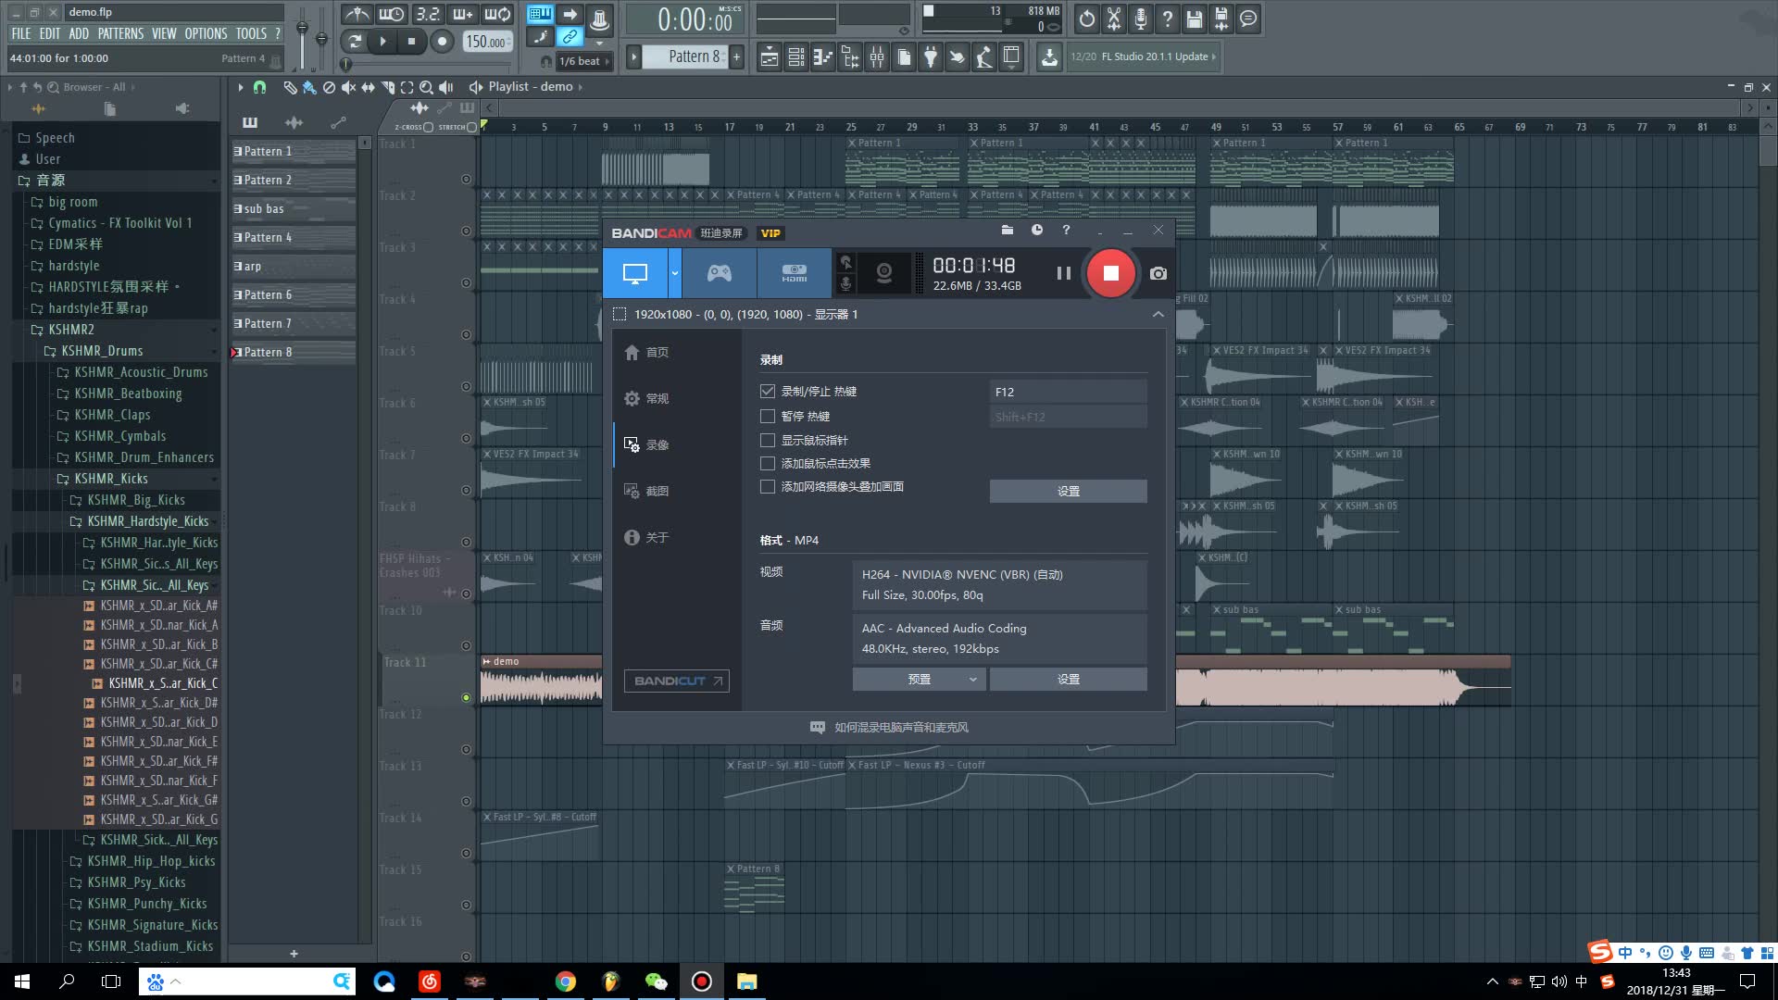This screenshot has width=1778, height=1000.
Task: Open the Playlist view toolbar icon
Action: pos(769,57)
